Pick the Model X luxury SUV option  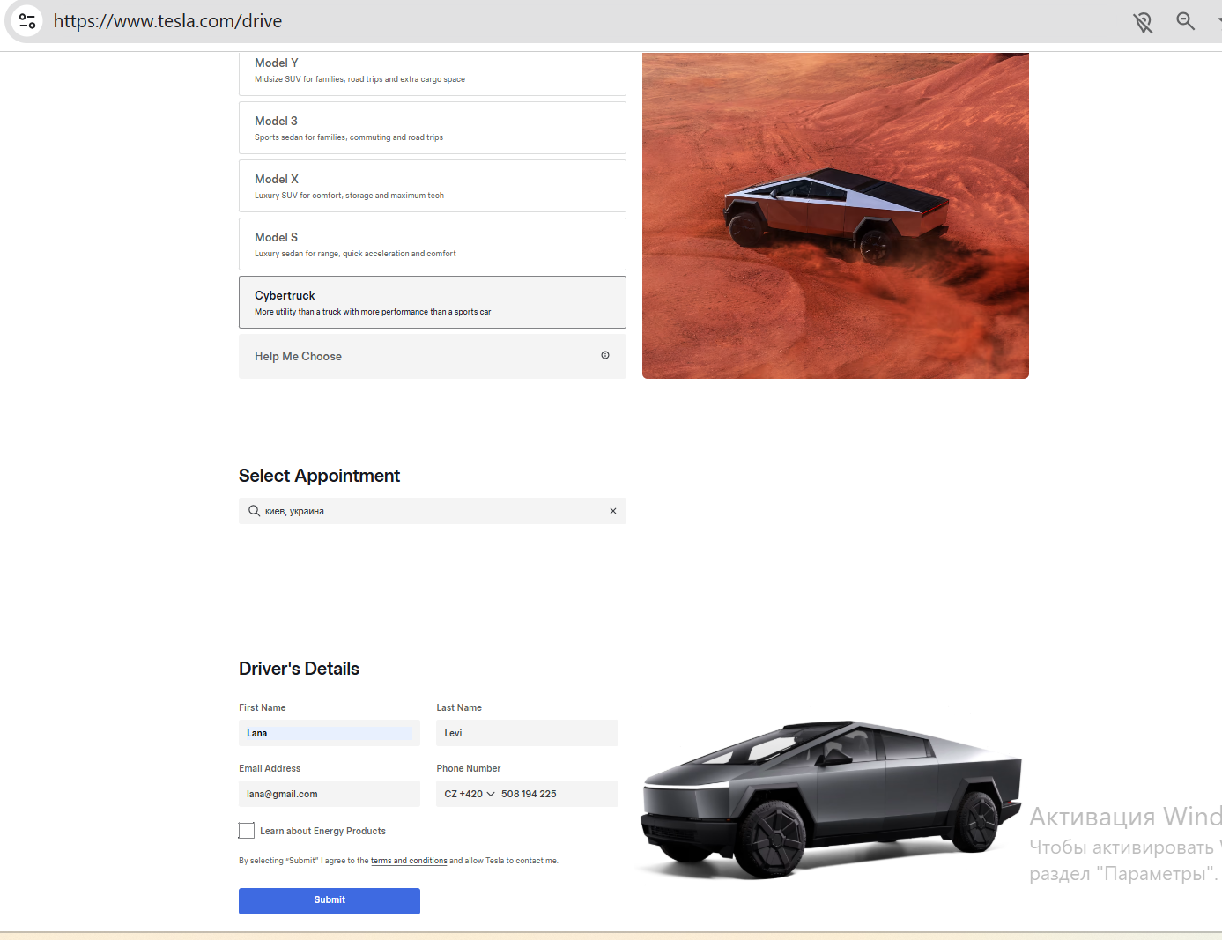[433, 186]
